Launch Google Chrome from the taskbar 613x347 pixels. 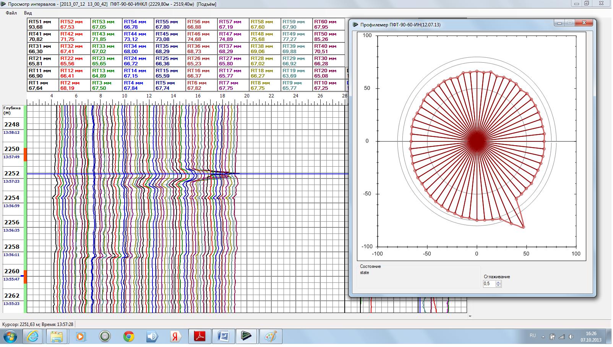pos(129,337)
